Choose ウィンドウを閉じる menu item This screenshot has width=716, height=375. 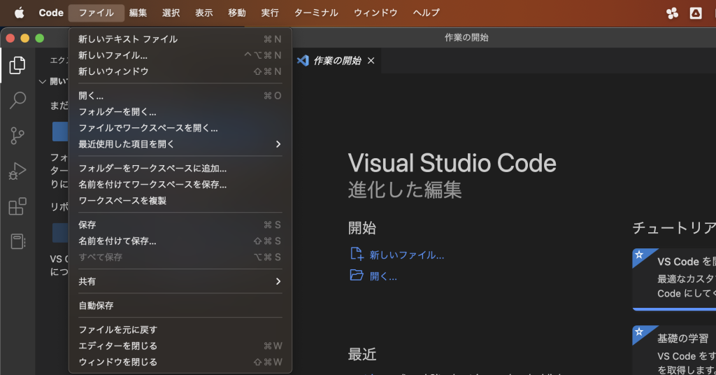pyautogui.click(x=180, y=362)
